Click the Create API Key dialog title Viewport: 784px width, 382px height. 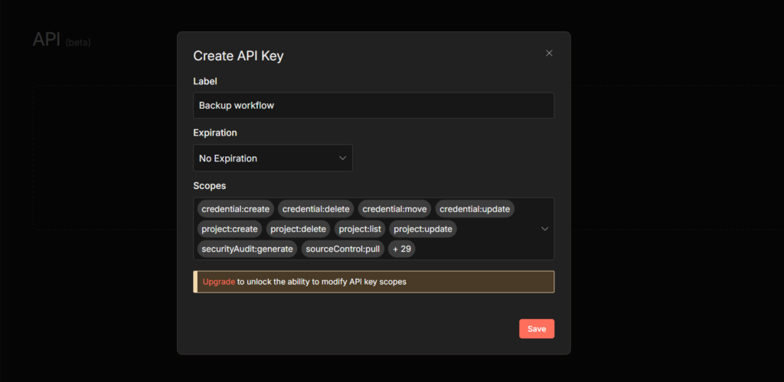click(238, 56)
